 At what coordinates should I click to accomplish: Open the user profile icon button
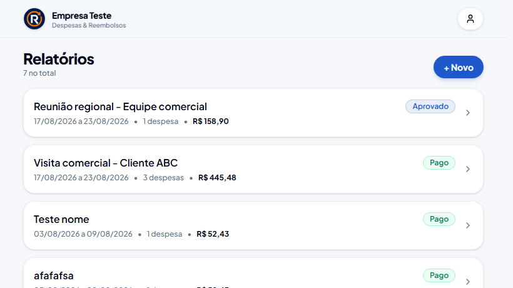point(470,19)
